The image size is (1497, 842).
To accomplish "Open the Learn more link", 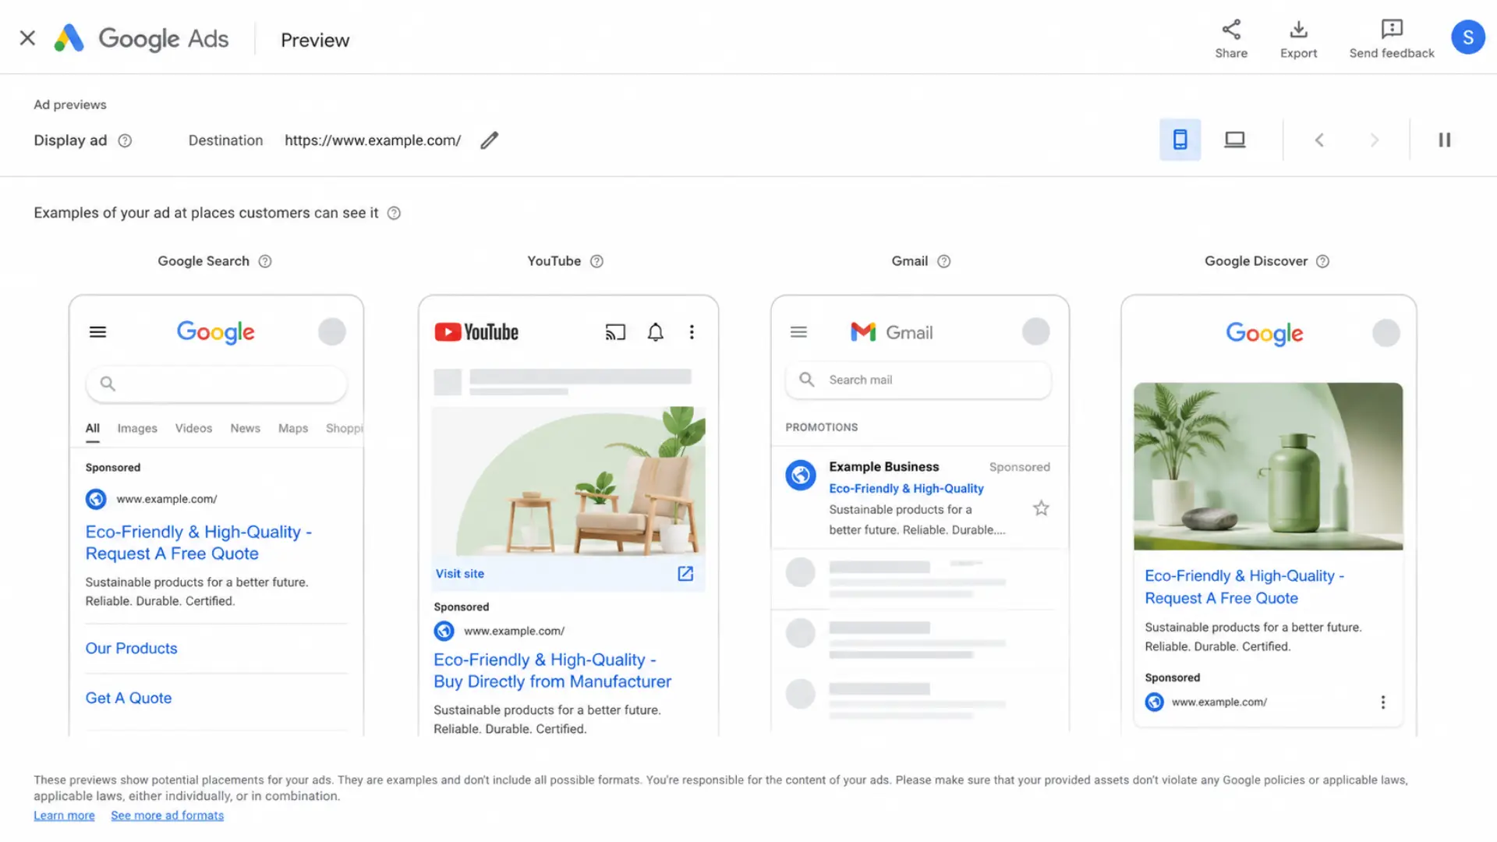I will (x=64, y=815).
